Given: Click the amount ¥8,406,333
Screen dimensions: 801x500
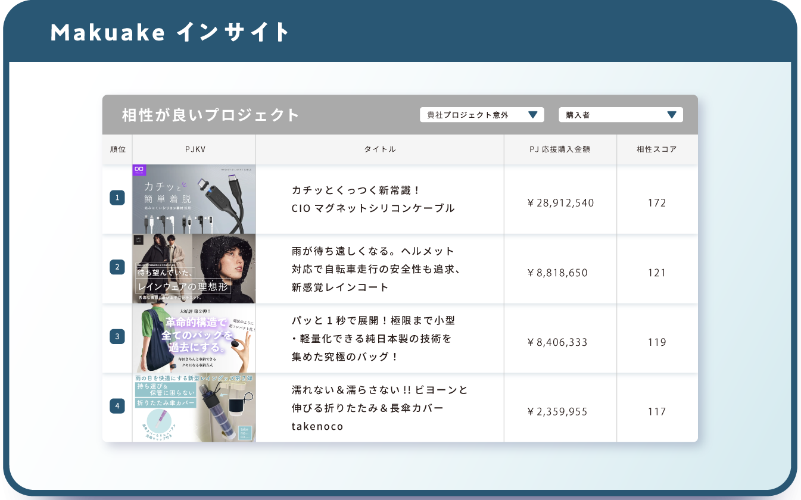Looking at the screenshot, I should (x=557, y=342).
